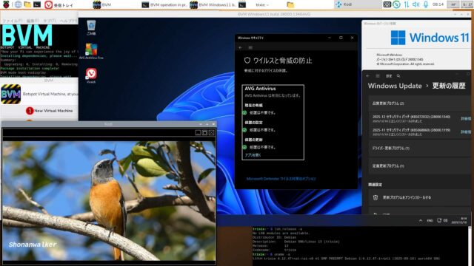Viewport: 474px width, 266px height.
Task: Open the Recycle Bin on Windows desktop
Action: click(x=91, y=27)
